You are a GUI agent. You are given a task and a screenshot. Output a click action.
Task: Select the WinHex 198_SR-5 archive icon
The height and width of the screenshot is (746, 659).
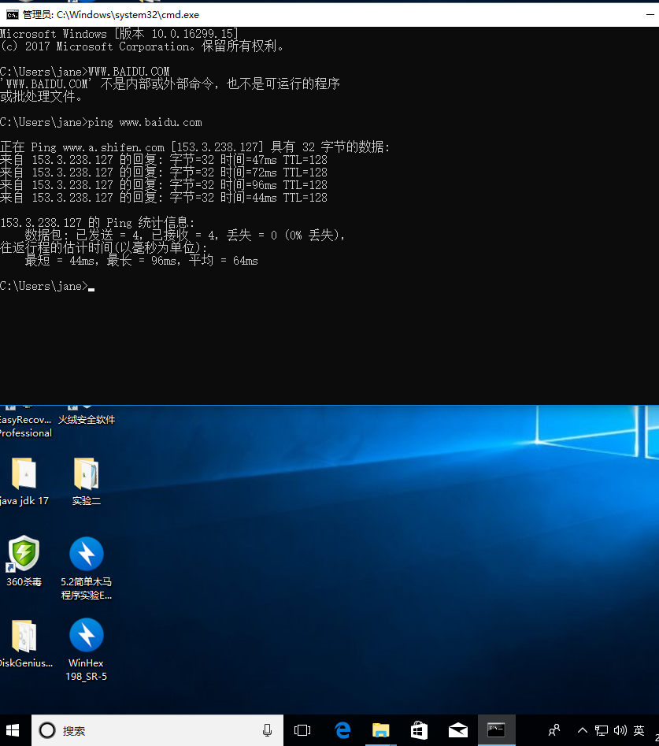[87, 636]
